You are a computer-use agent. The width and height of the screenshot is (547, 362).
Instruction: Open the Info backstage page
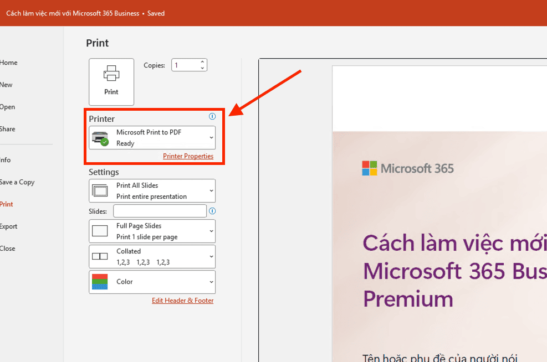pos(5,160)
